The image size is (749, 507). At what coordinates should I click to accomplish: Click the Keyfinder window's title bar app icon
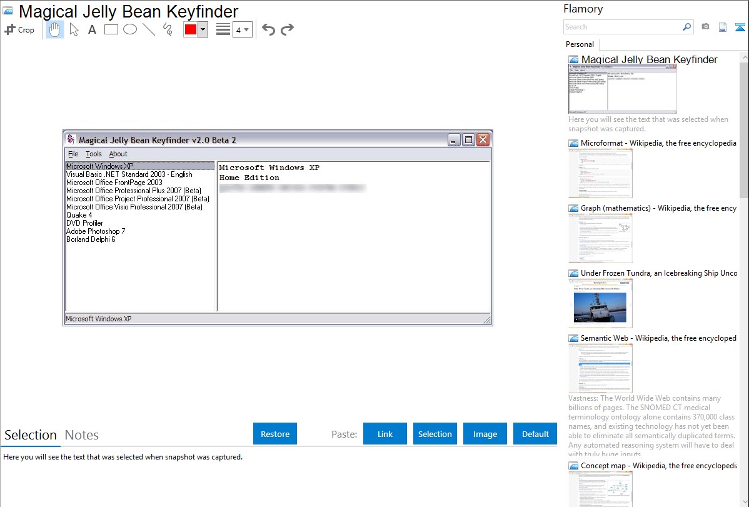coord(71,139)
